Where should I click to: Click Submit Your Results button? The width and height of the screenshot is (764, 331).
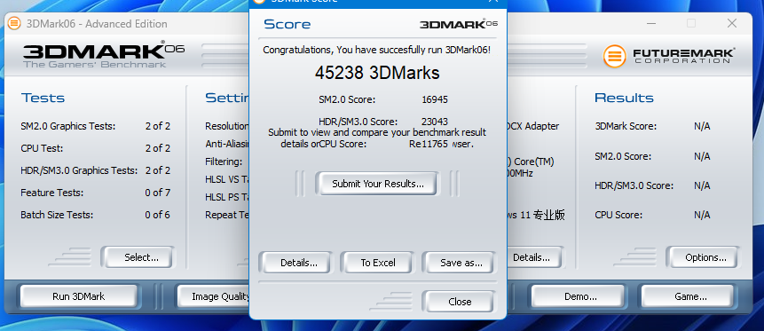(x=378, y=184)
